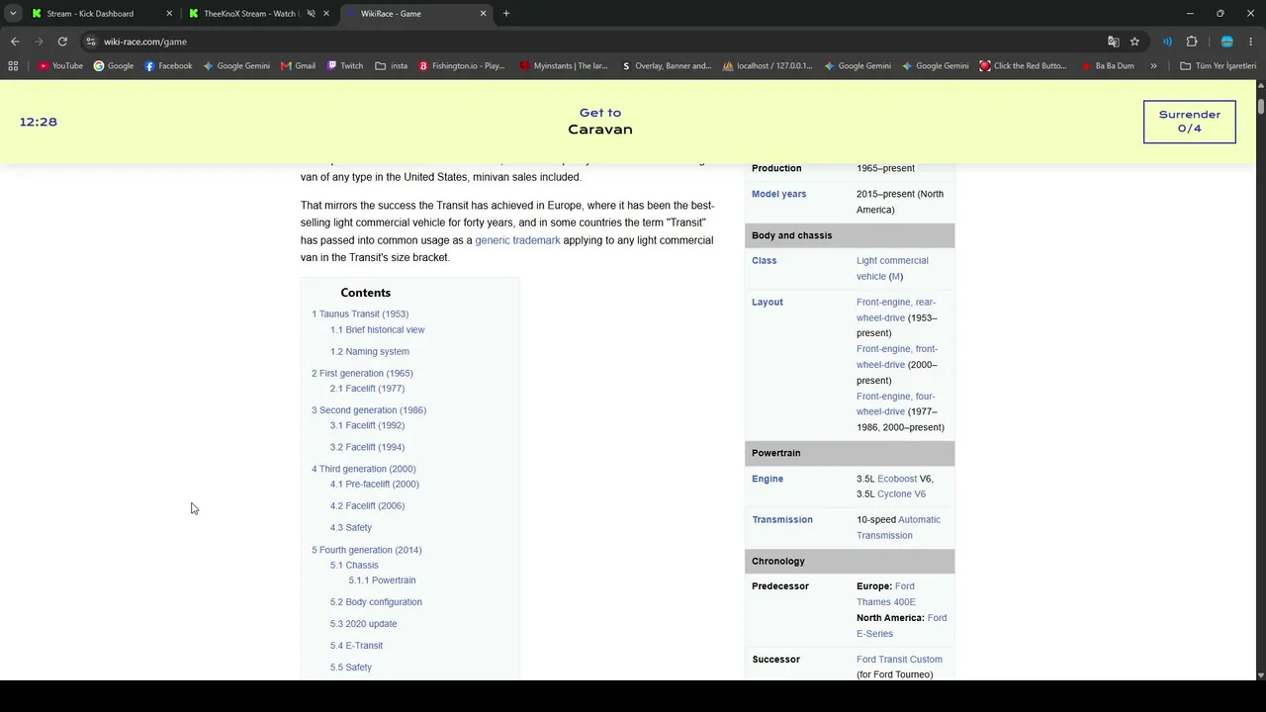Open the Facebook bookmark
Screen dimensions: 1266x712
coord(168,66)
